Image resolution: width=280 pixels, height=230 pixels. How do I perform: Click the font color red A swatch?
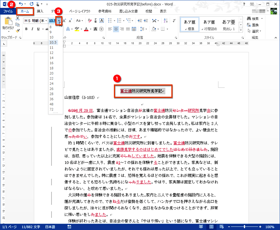point(86,29)
